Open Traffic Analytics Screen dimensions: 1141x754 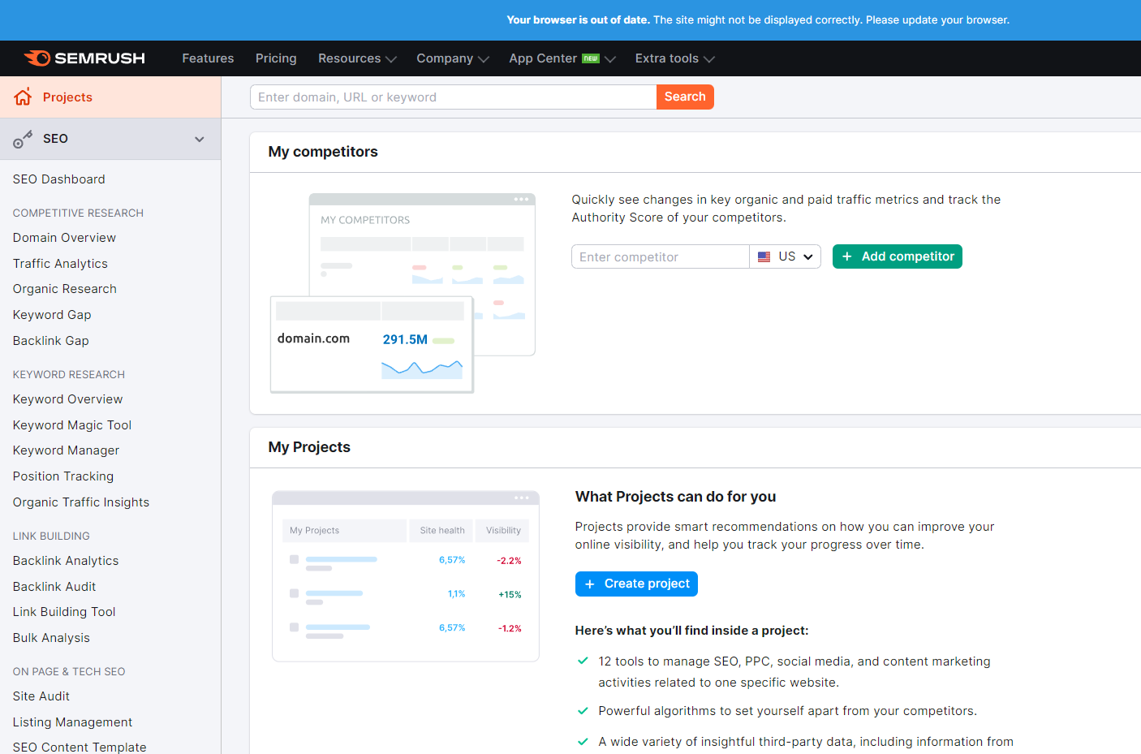click(60, 264)
